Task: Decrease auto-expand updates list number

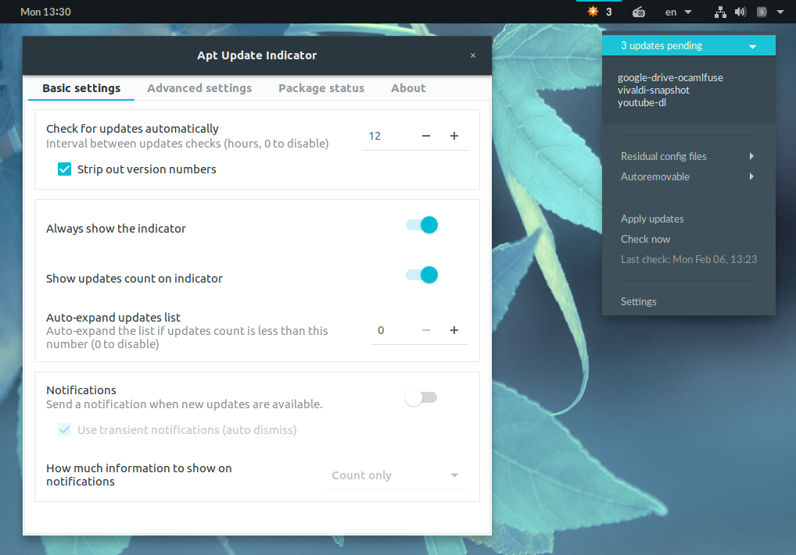Action: tap(426, 330)
